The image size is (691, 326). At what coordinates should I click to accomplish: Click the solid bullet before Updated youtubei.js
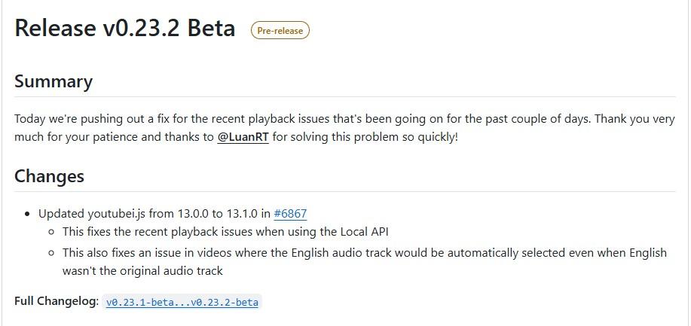[28, 214]
